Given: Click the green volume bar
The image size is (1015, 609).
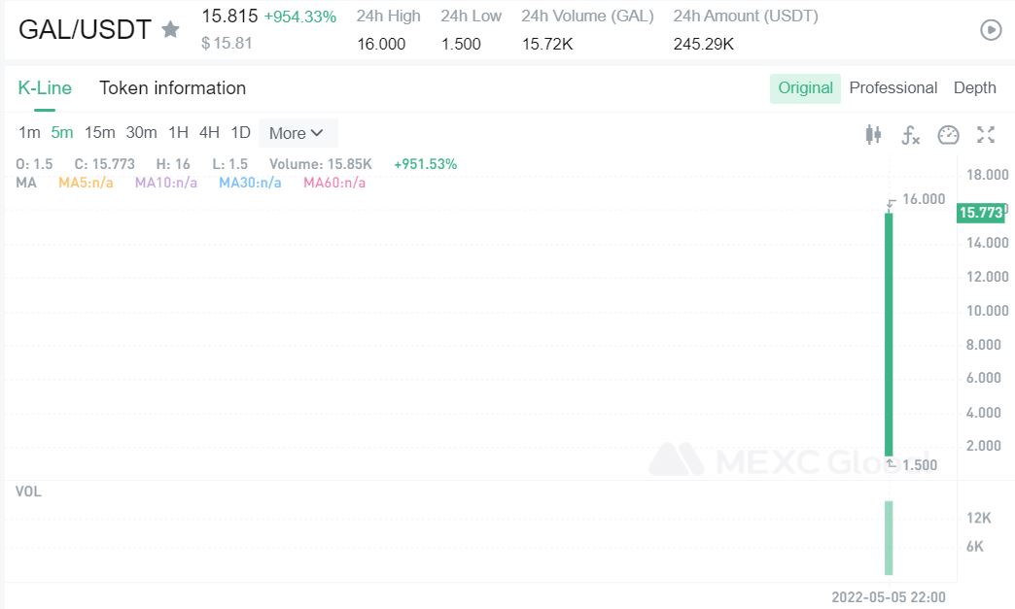Looking at the screenshot, I should [x=889, y=538].
